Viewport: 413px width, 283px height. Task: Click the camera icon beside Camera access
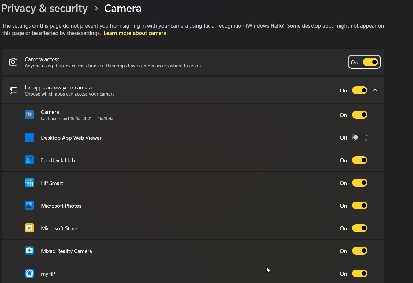(13, 62)
